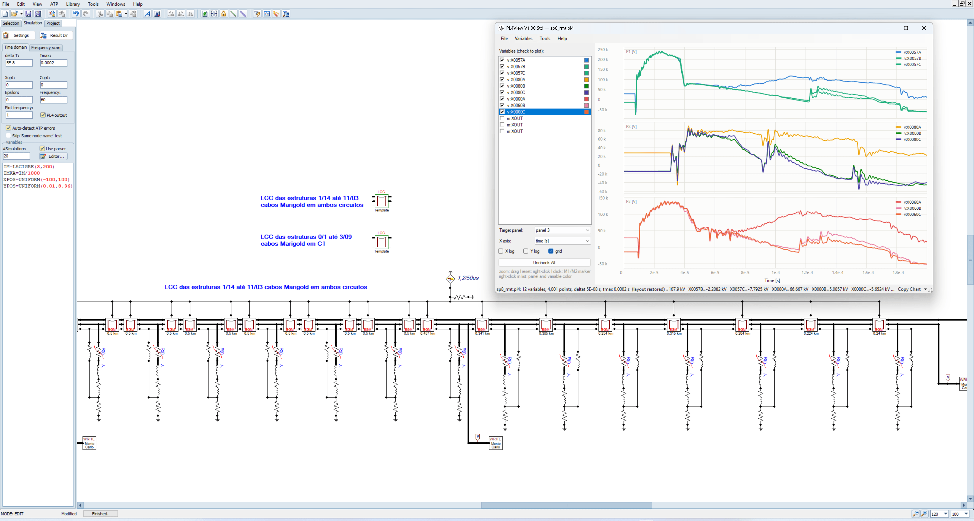The image size is (974, 521).
Task: Click the Uncheck All button
Action: (x=544, y=263)
